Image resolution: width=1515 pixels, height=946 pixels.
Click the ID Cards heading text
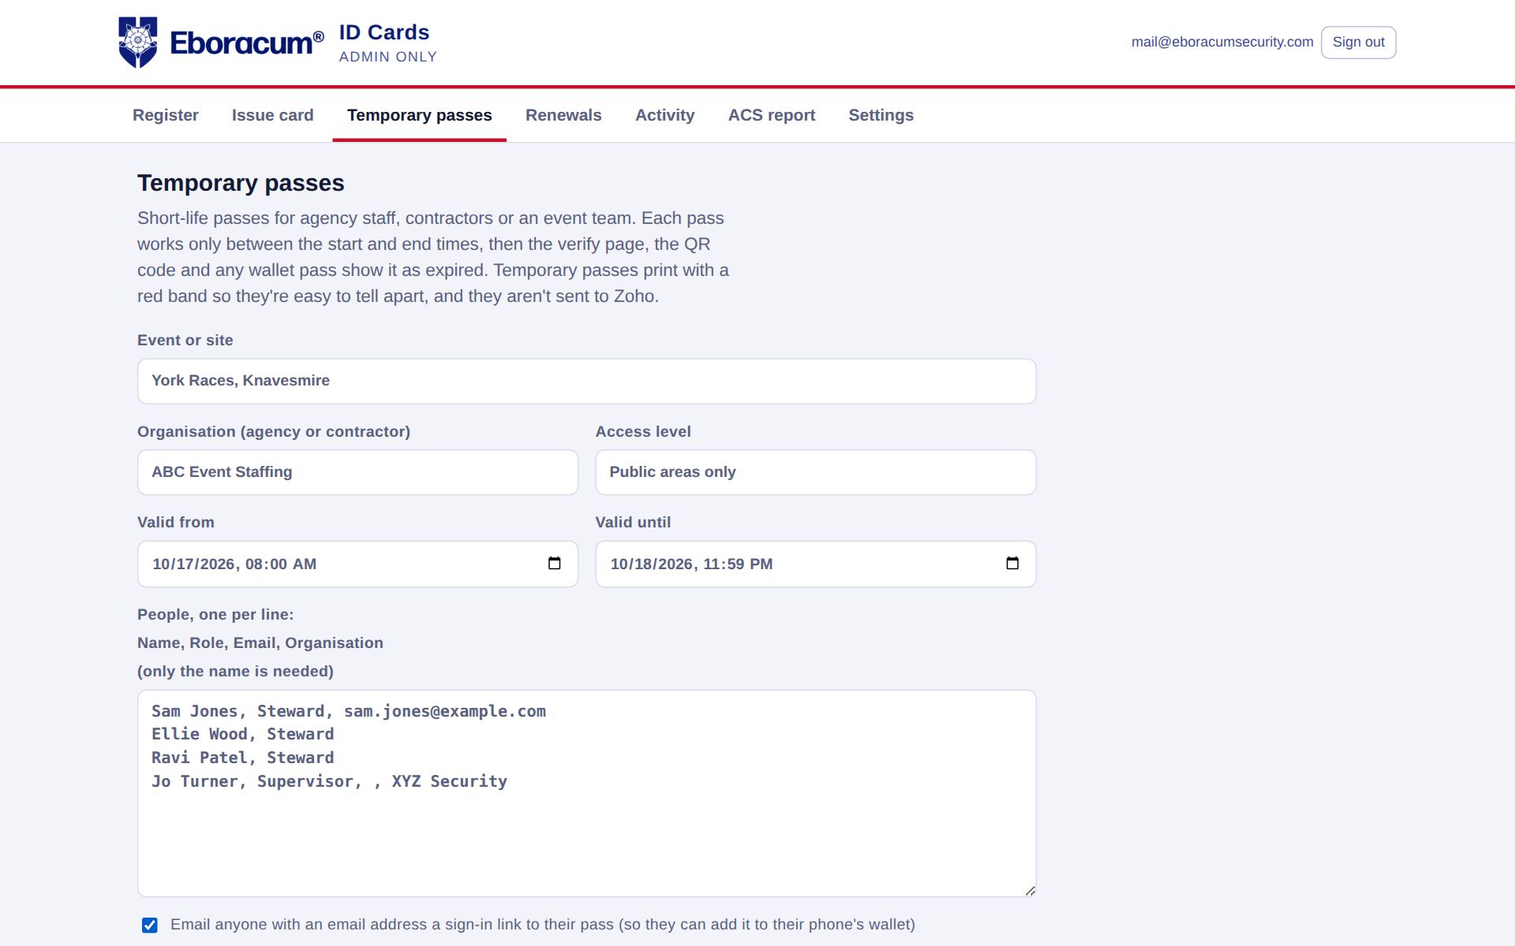(384, 32)
